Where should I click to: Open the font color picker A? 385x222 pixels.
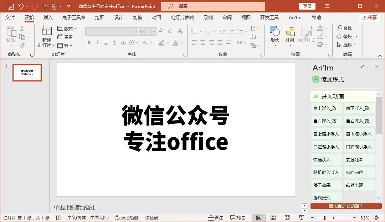point(175,43)
